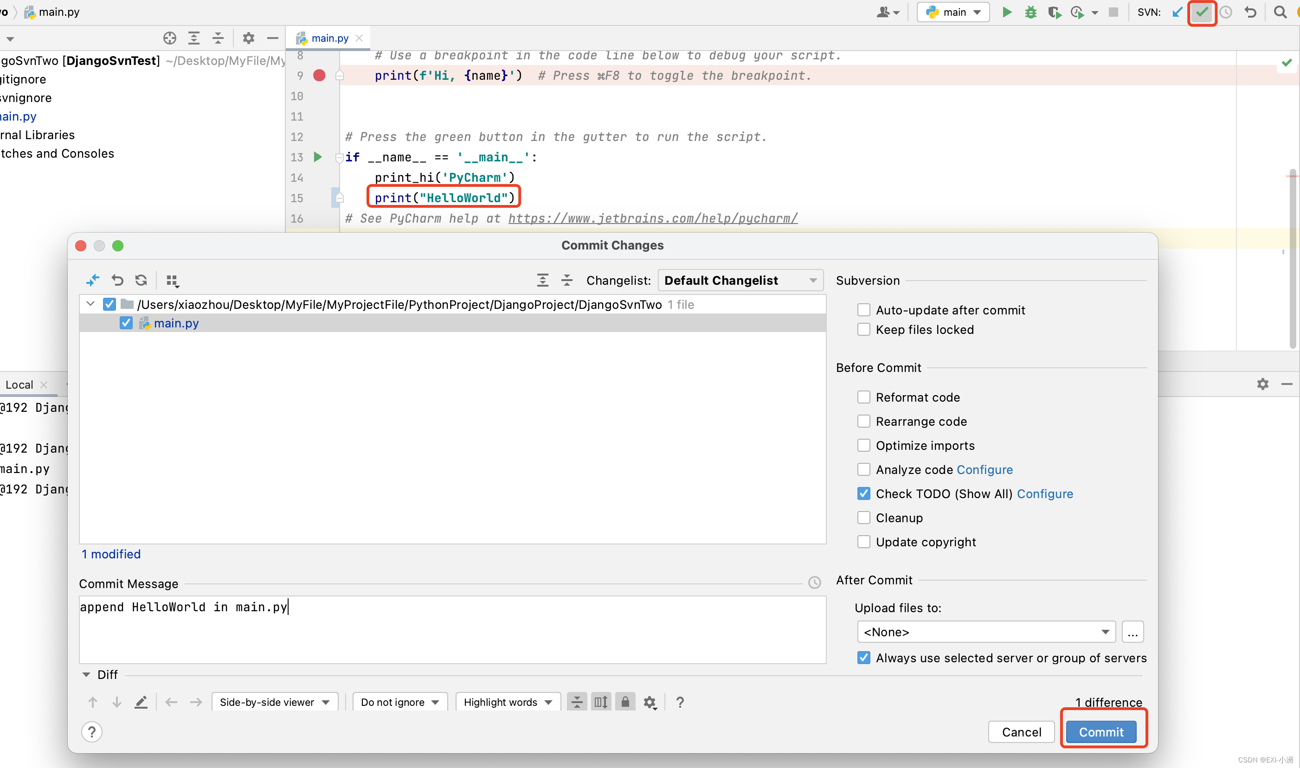
Task: Uncheck main.py in commit file list
Action: point(126,323)
